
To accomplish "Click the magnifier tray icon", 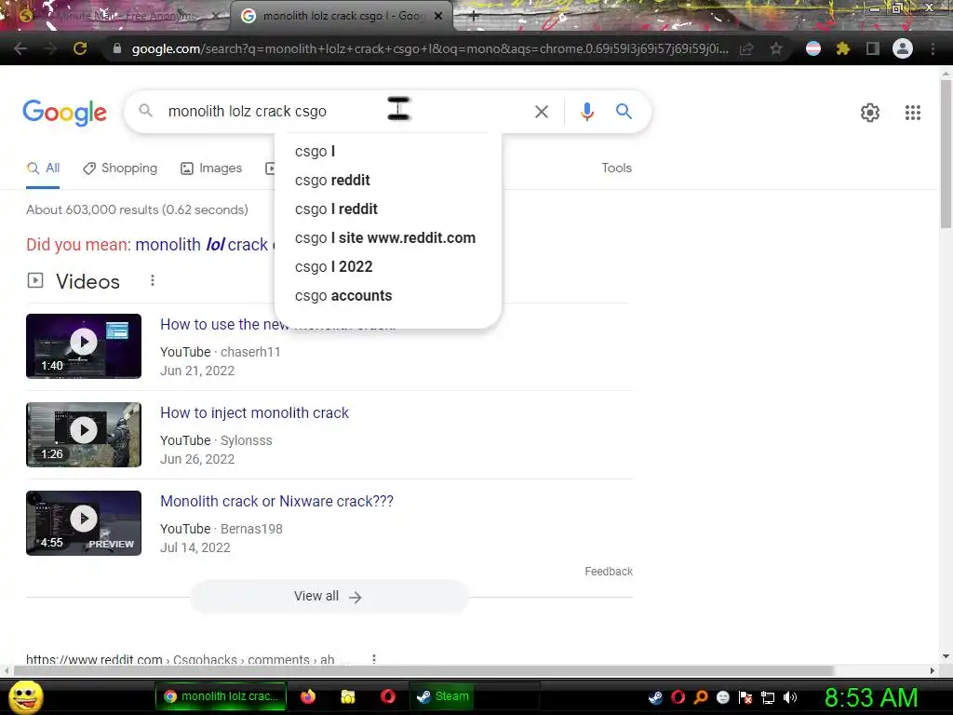I will tap(700, 697).
